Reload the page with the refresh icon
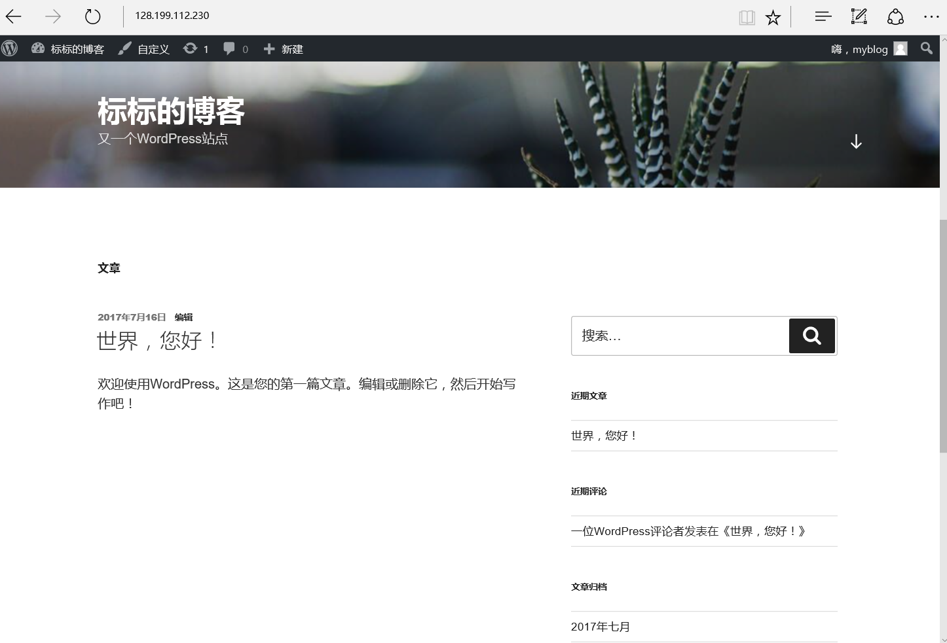The image size is (947, 643). click(x=93, y=16)
